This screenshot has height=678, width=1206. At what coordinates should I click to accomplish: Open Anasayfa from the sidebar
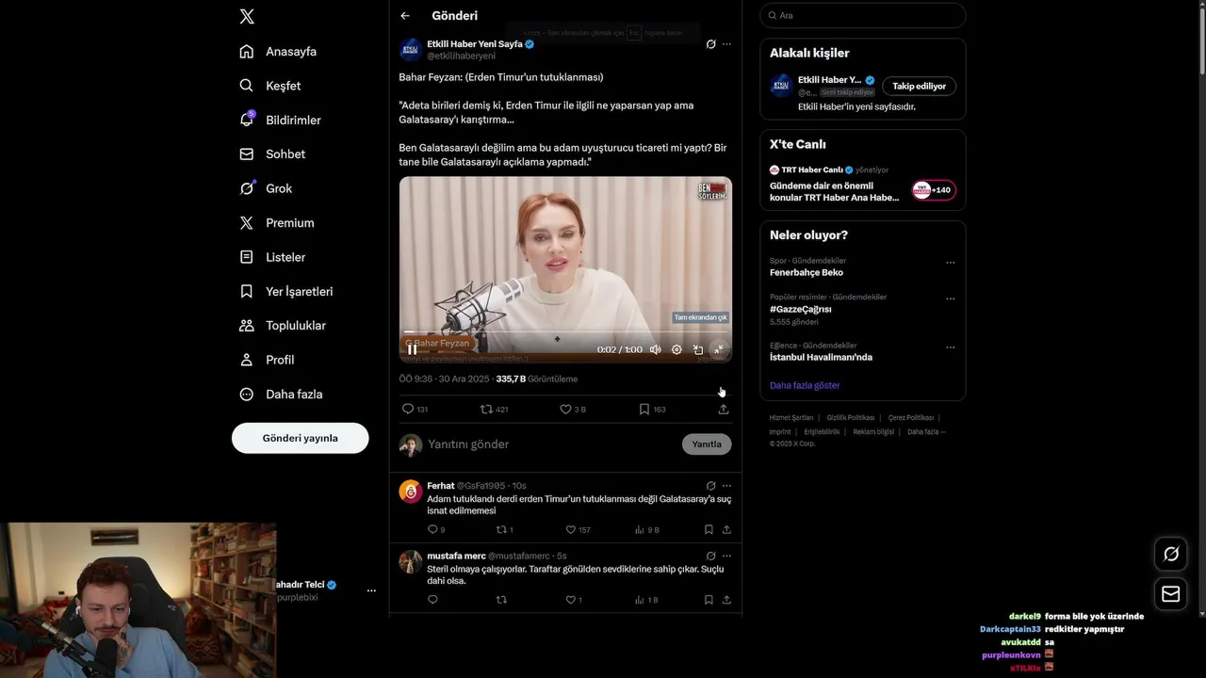(x=278, y=52)
